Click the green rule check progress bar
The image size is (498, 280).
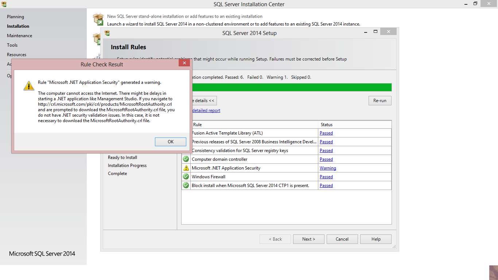tap(292, 87)
